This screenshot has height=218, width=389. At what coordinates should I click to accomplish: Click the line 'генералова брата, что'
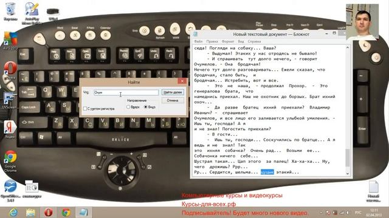click(x=224, y=91)
